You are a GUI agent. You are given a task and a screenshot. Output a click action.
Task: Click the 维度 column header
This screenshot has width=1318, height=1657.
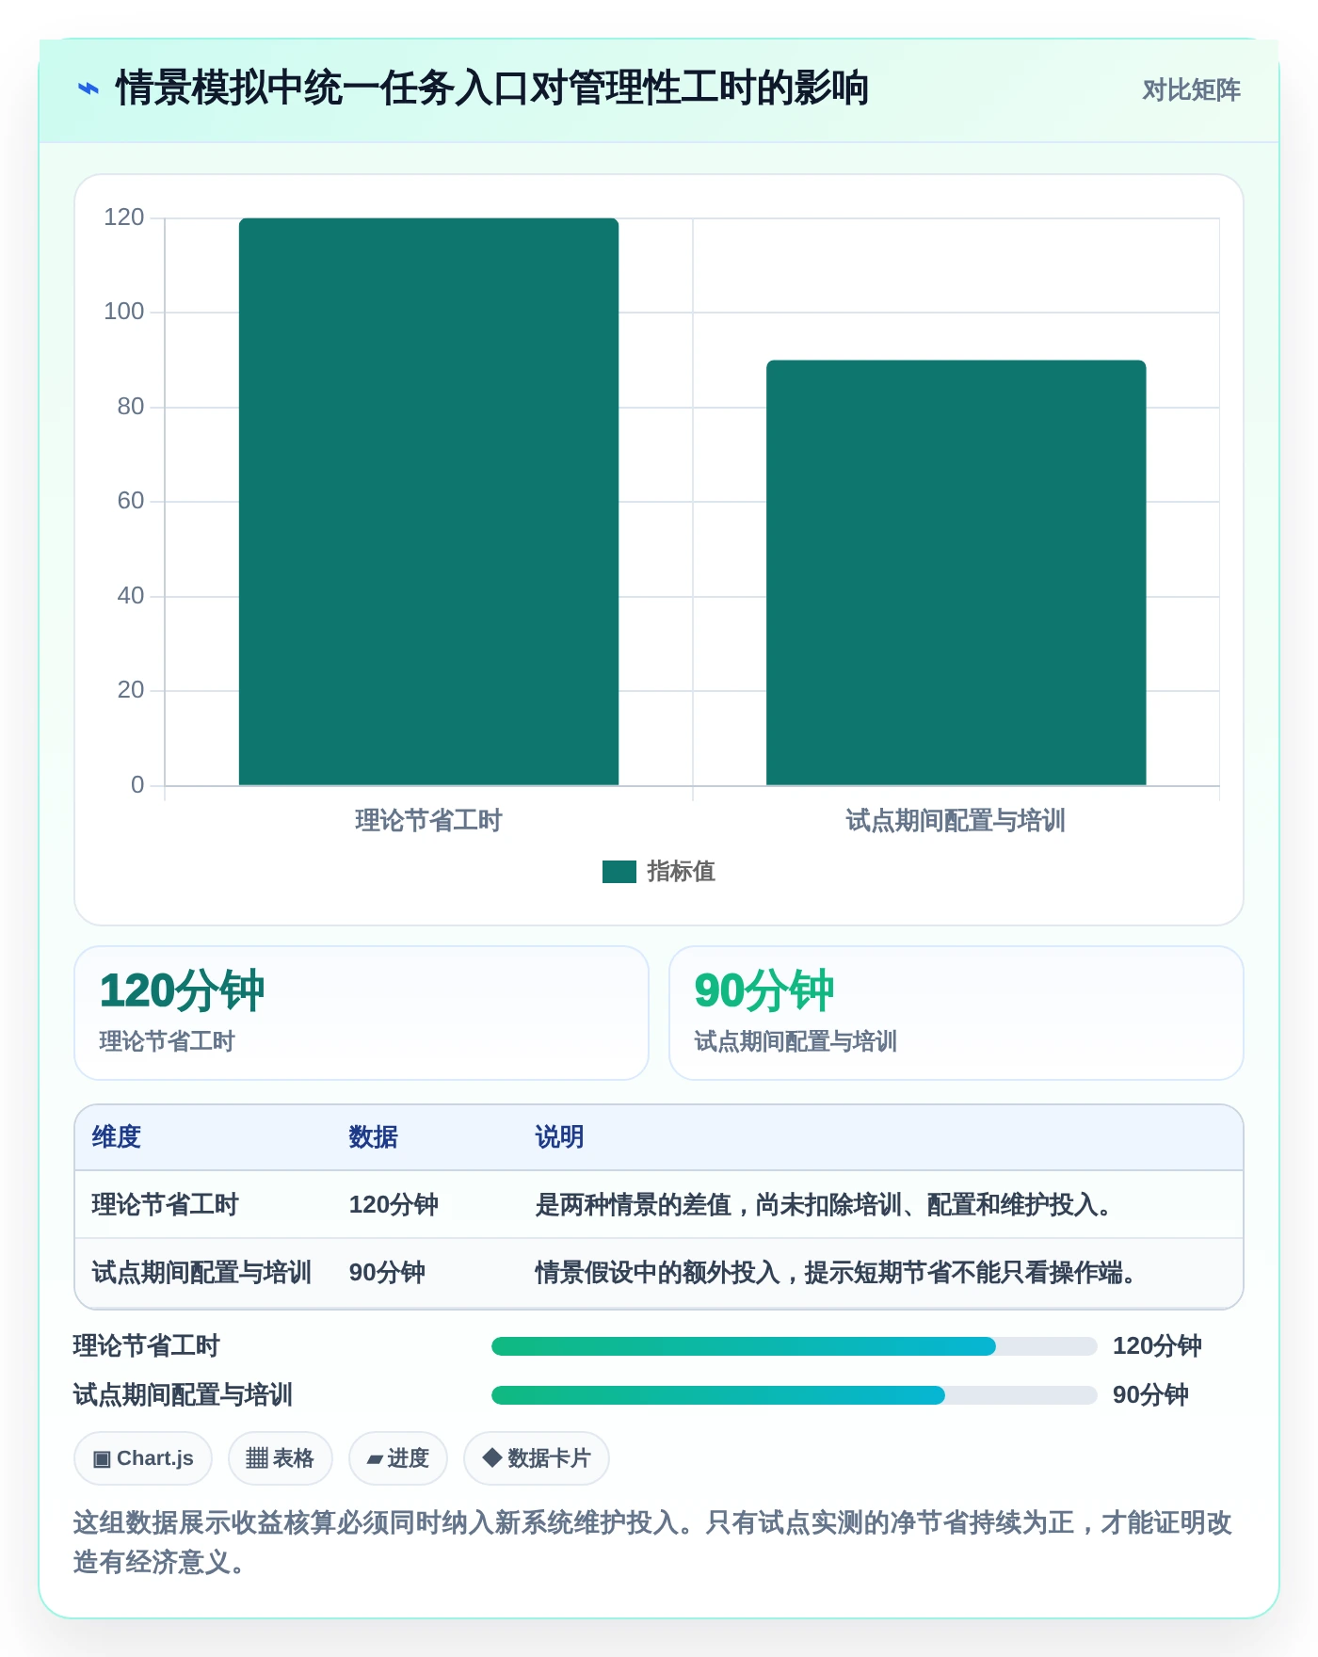click(x=117, y=1137)
